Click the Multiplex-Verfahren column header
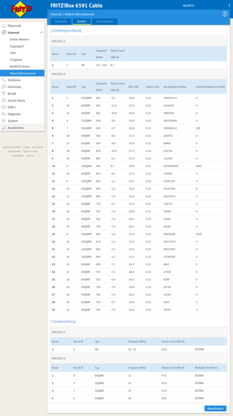Screen dimensions: 233x416 (x=206, y=368)
